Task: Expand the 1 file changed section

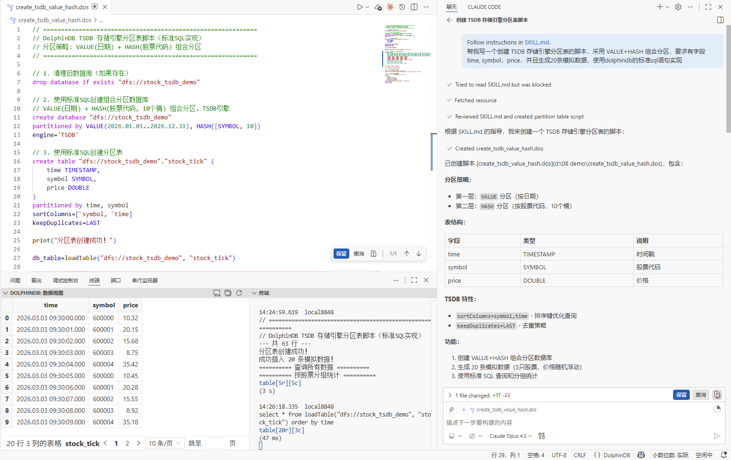Action: click(479, 395)
